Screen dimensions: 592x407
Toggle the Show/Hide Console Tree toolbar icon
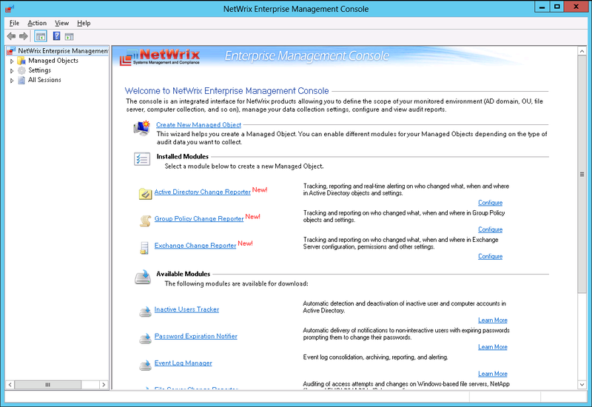coord(41,36)
